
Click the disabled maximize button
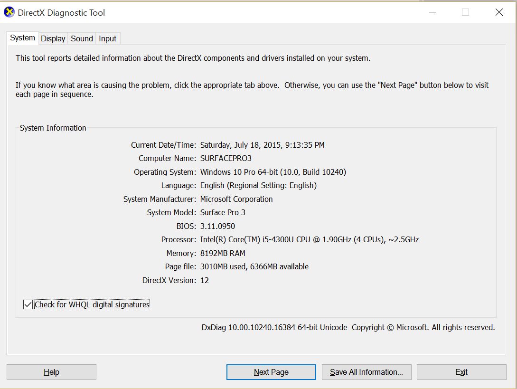tap(466, 12)
